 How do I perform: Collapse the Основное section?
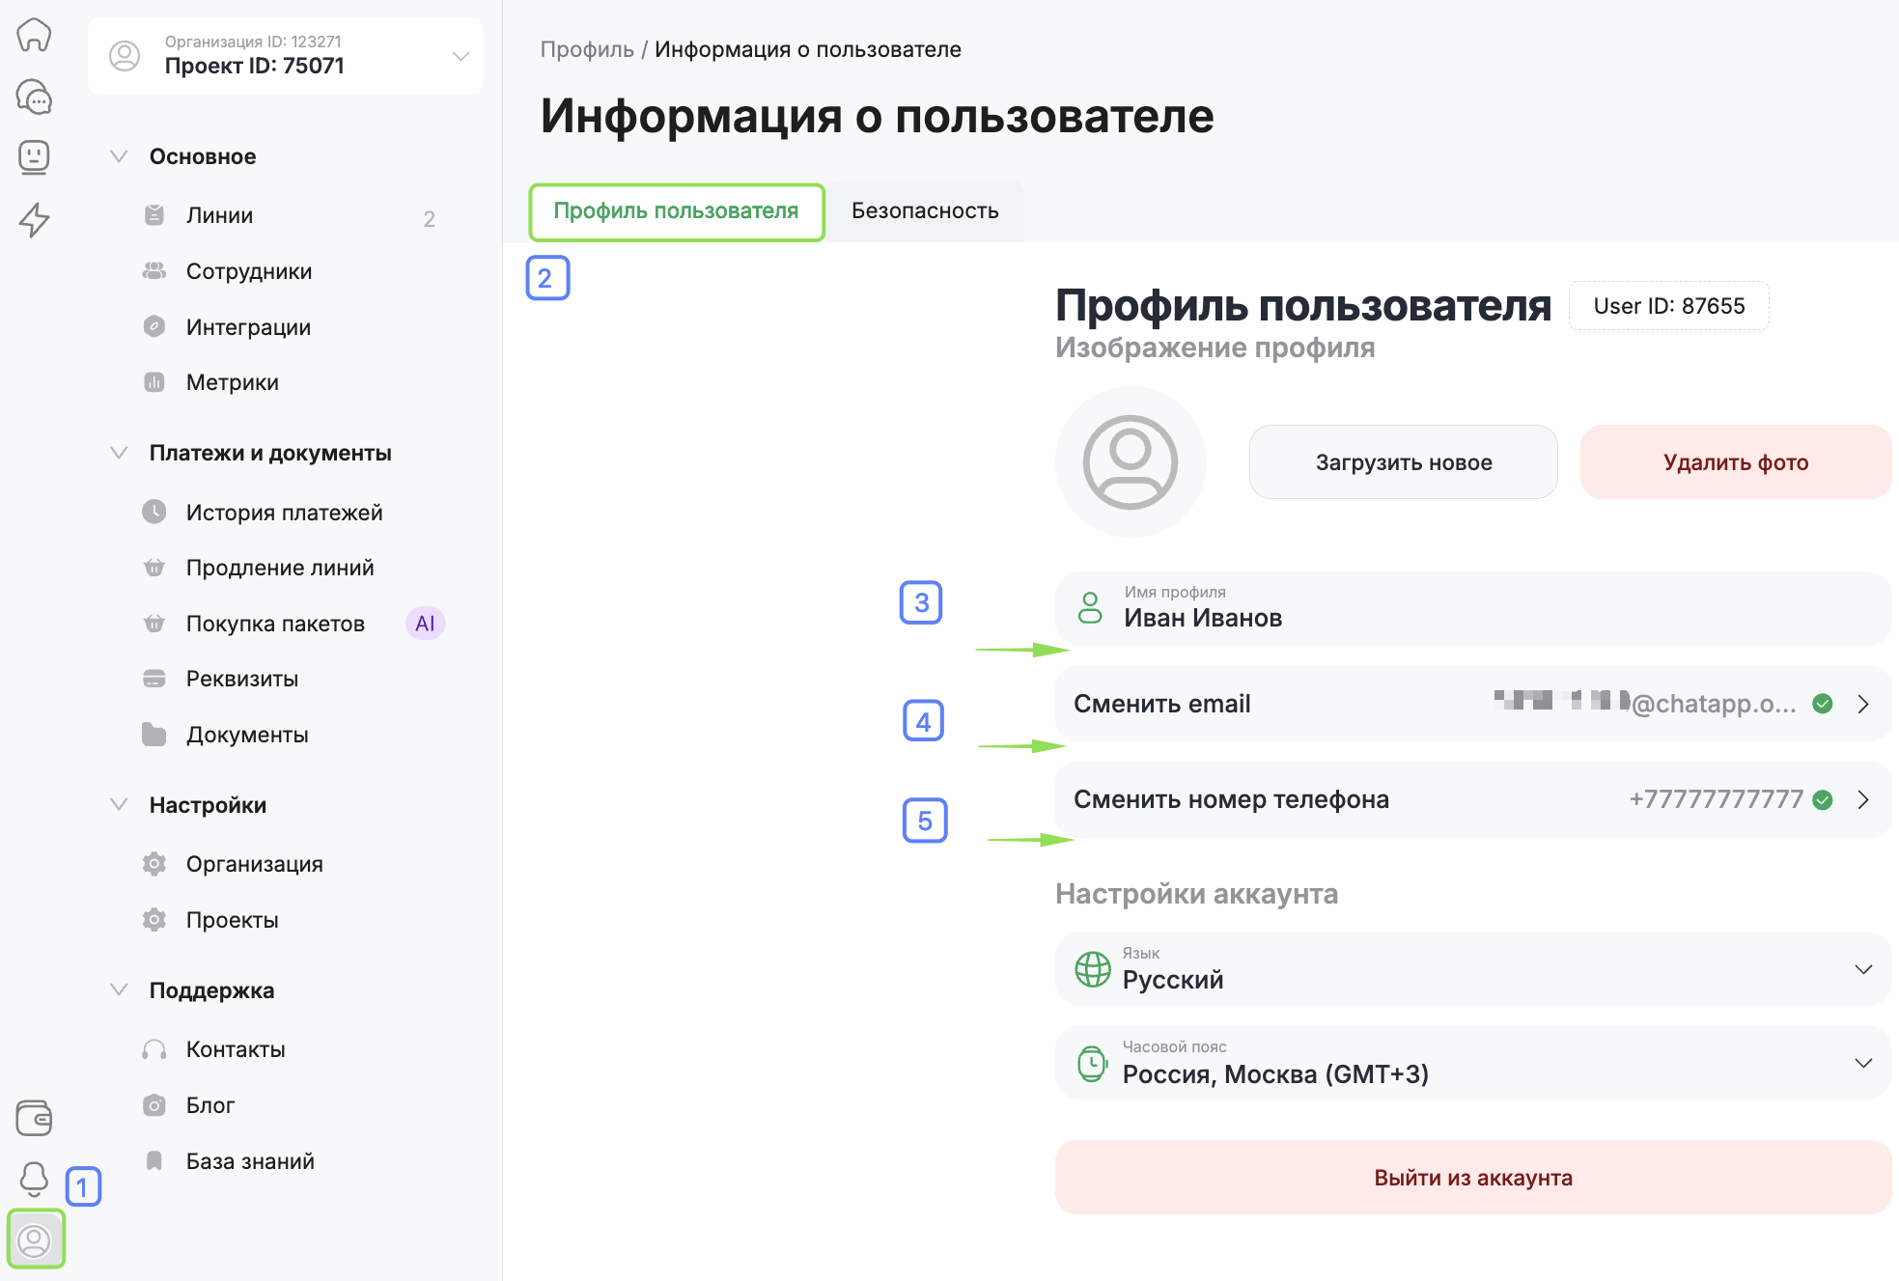tap(119, 156)
